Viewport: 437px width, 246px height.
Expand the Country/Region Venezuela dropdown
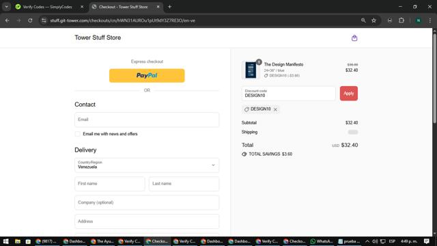(147, 165)
